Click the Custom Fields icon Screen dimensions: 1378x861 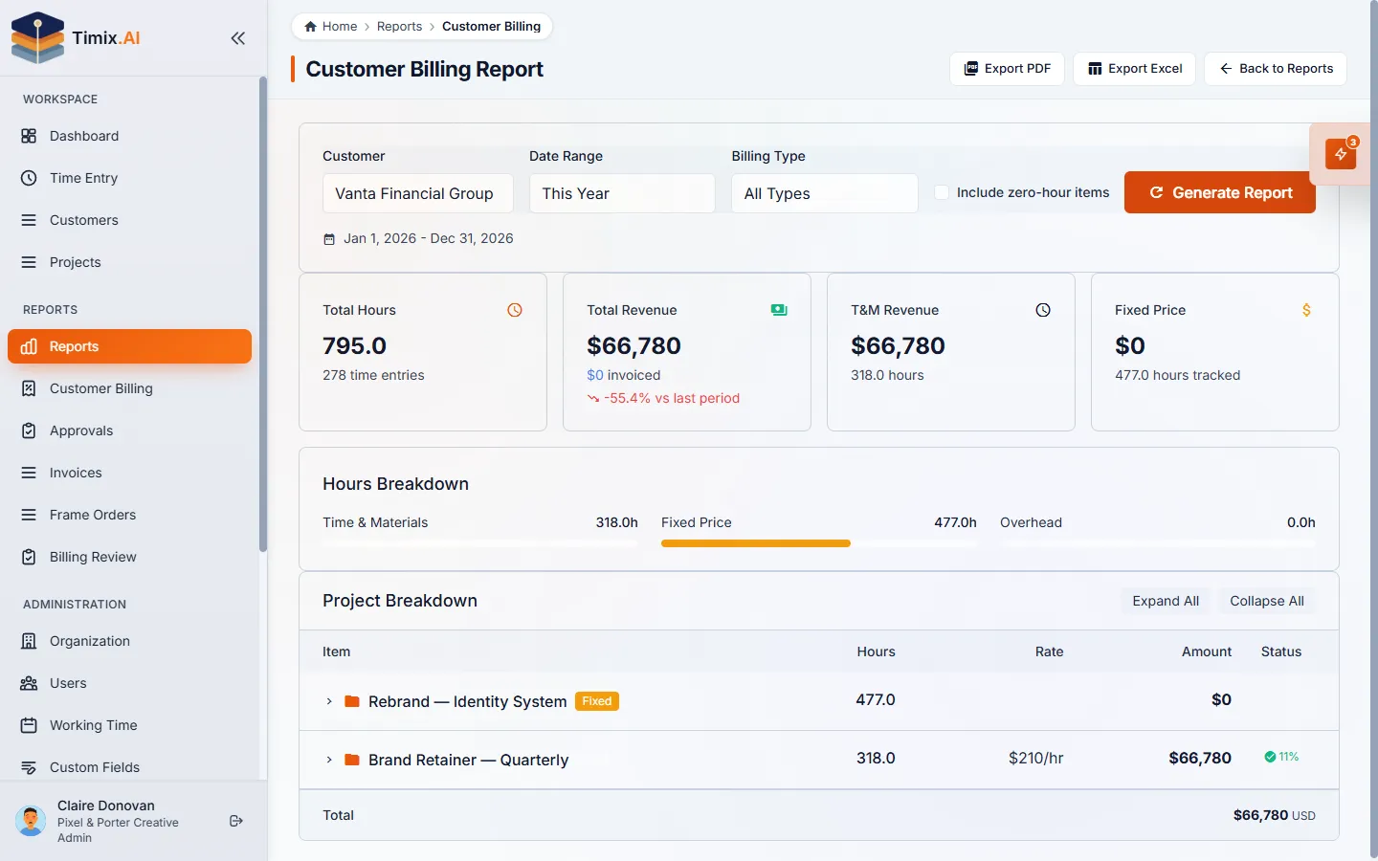coord(29,767)
